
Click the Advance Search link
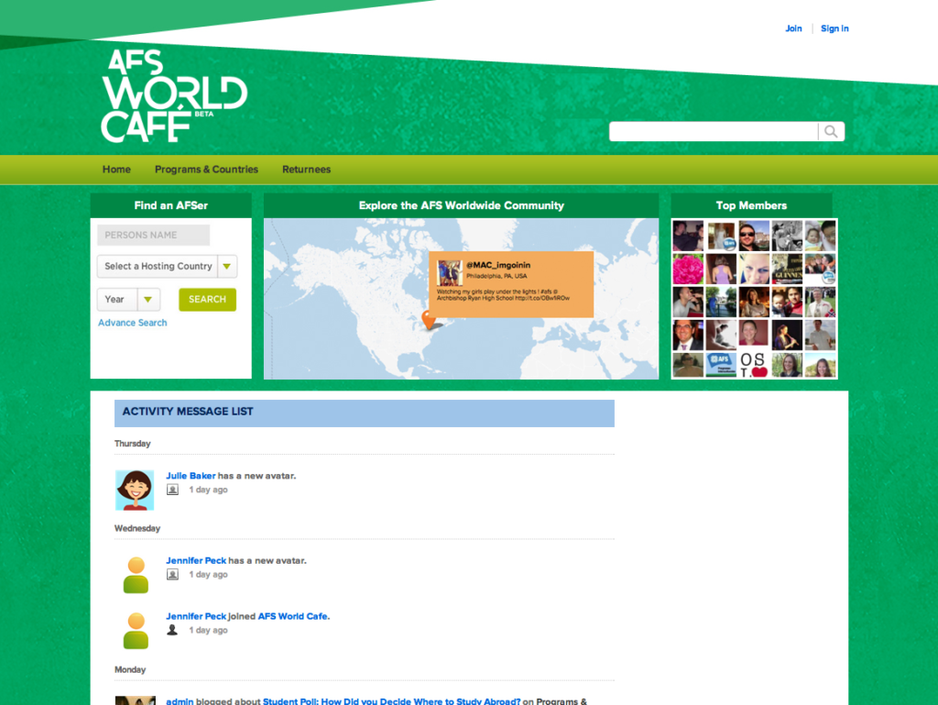pos(133,323)
